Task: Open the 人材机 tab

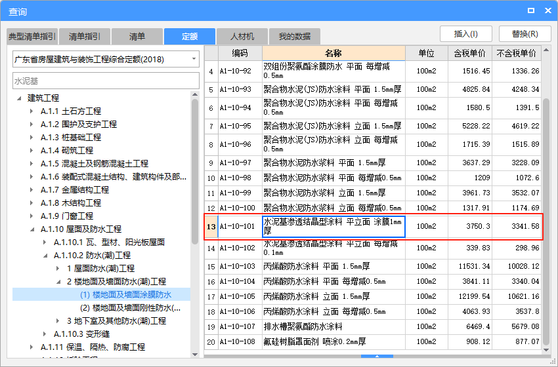Action: [242, 36]
